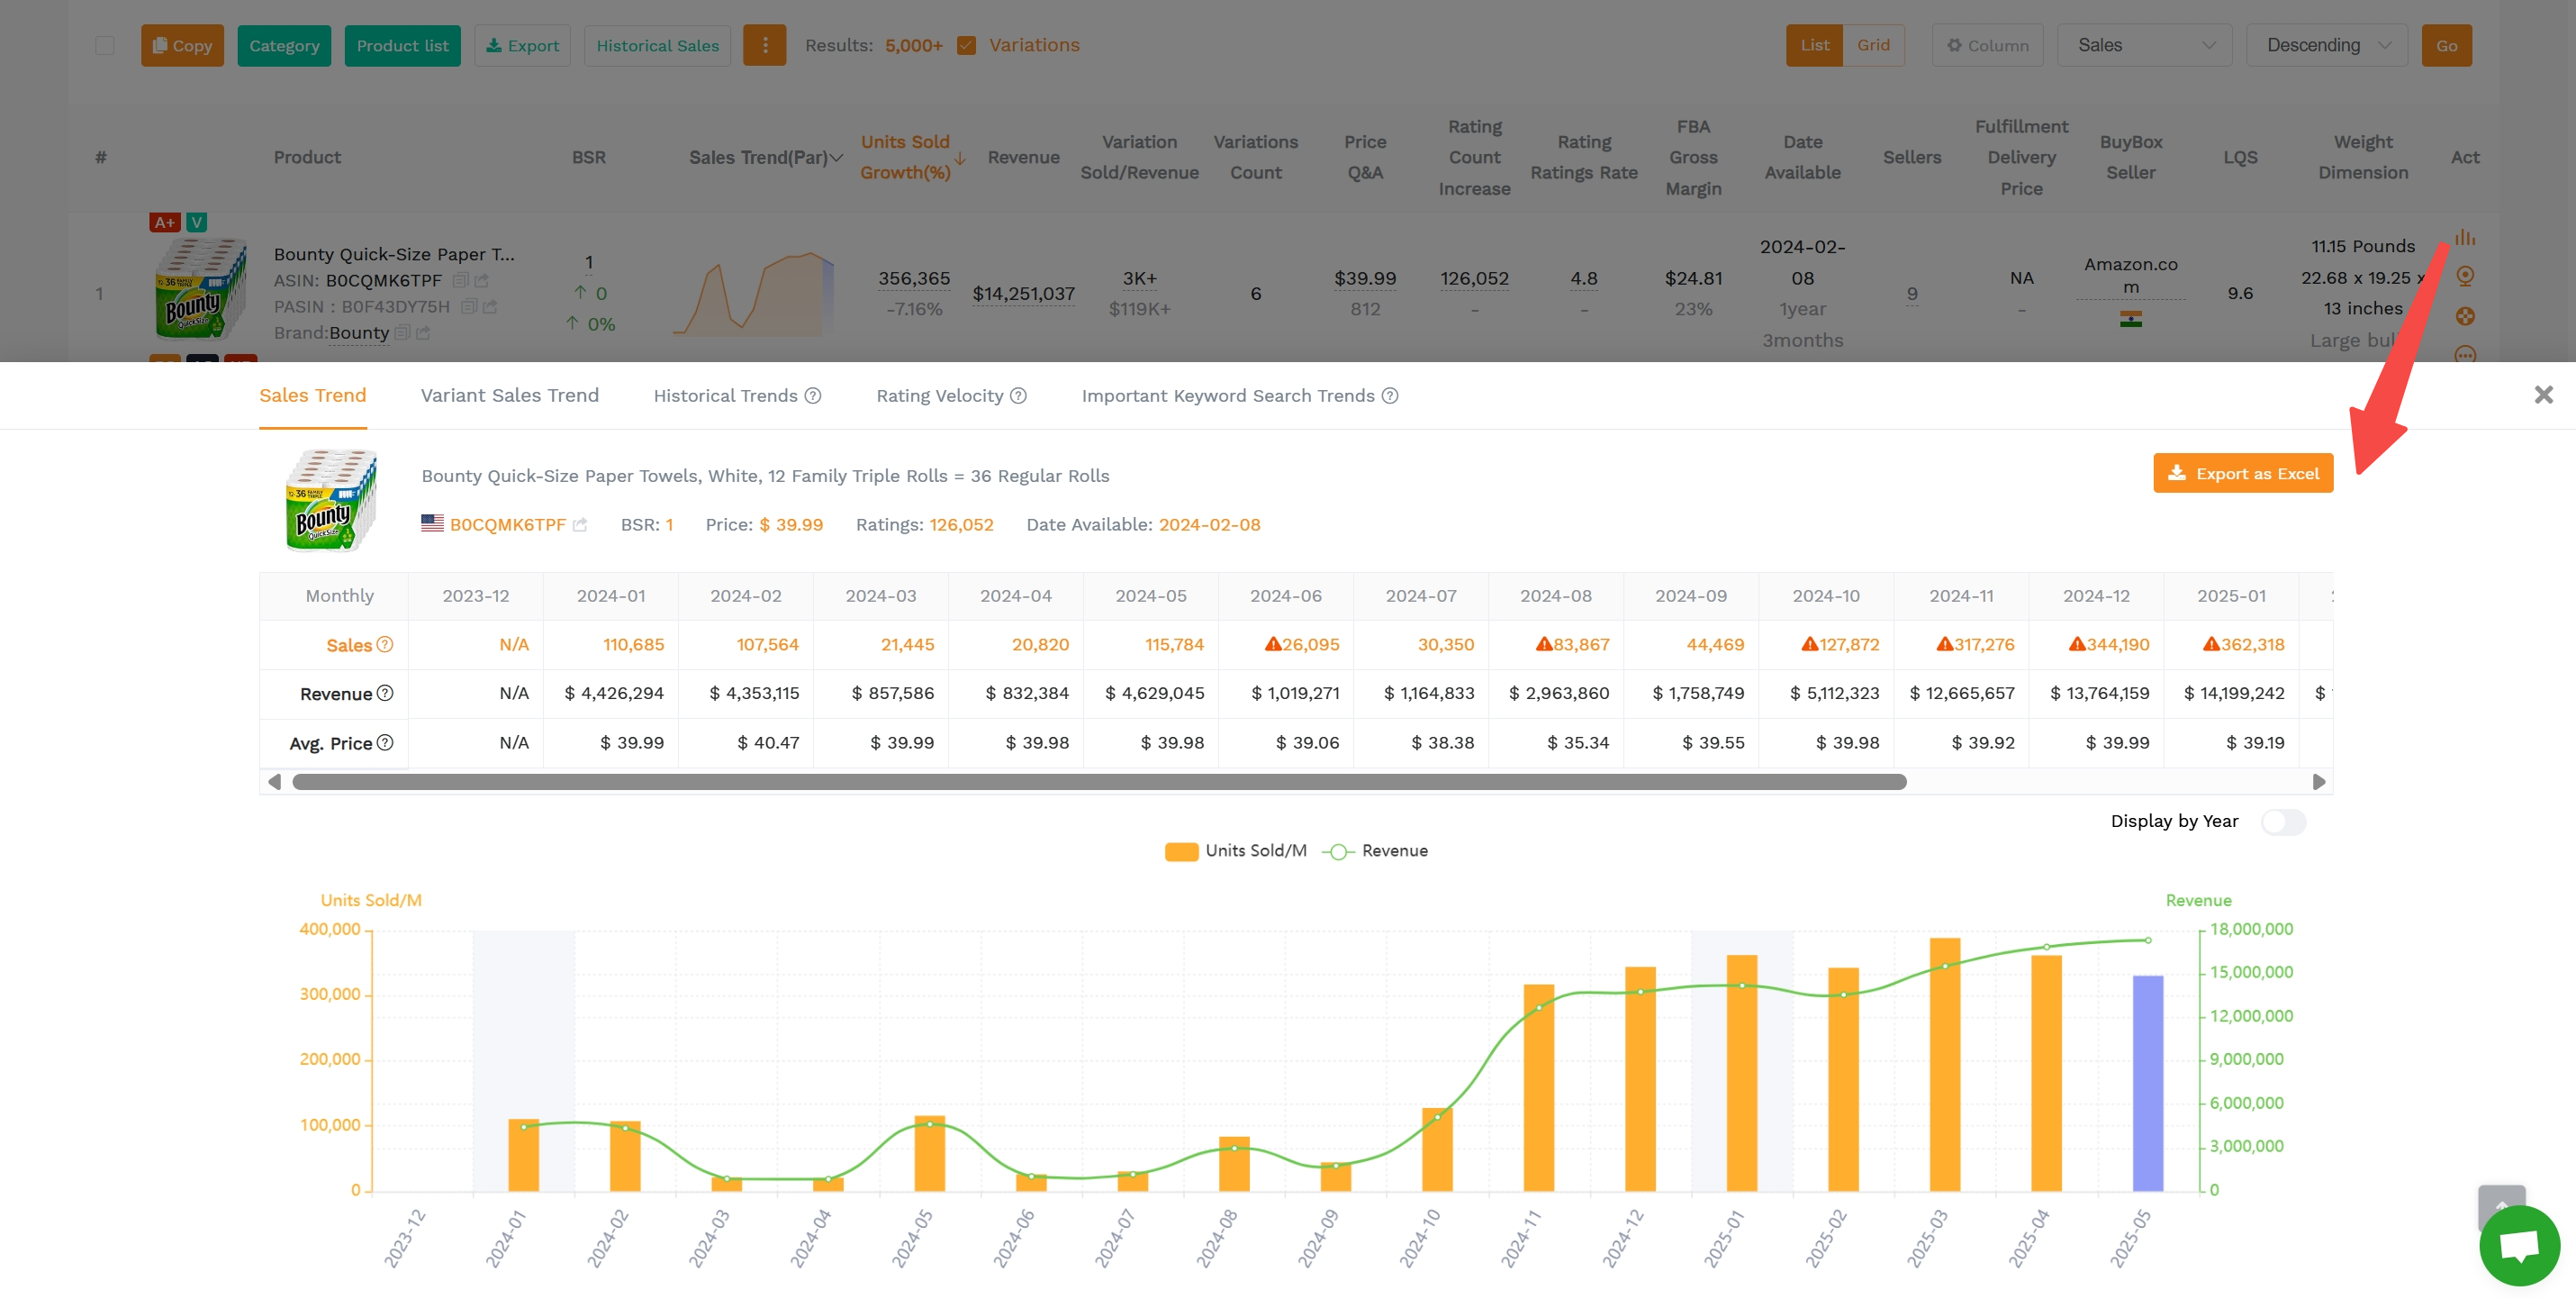This screenshot has height=1299, width=2576.
Task: Open help icon next to Rating Velocity
Action: pyautogui.click(x=1018, y=395)
